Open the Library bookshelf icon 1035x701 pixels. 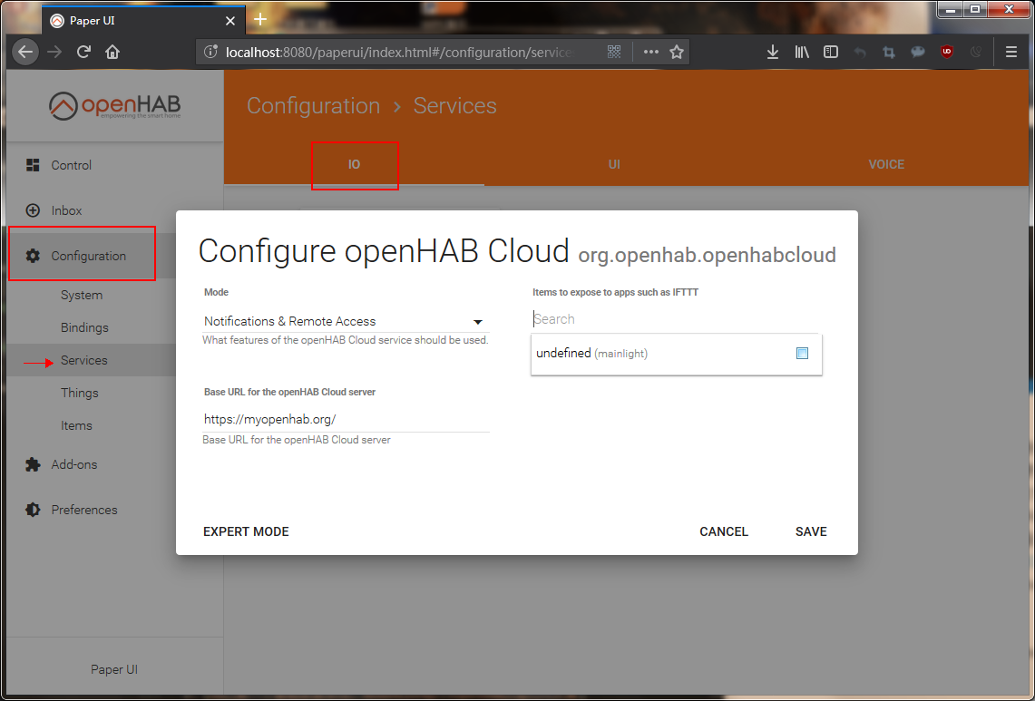[801, 52]
